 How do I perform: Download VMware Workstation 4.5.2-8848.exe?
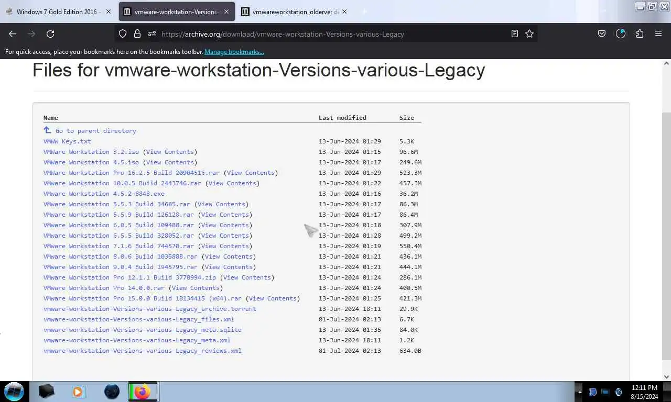coord(104,194)
